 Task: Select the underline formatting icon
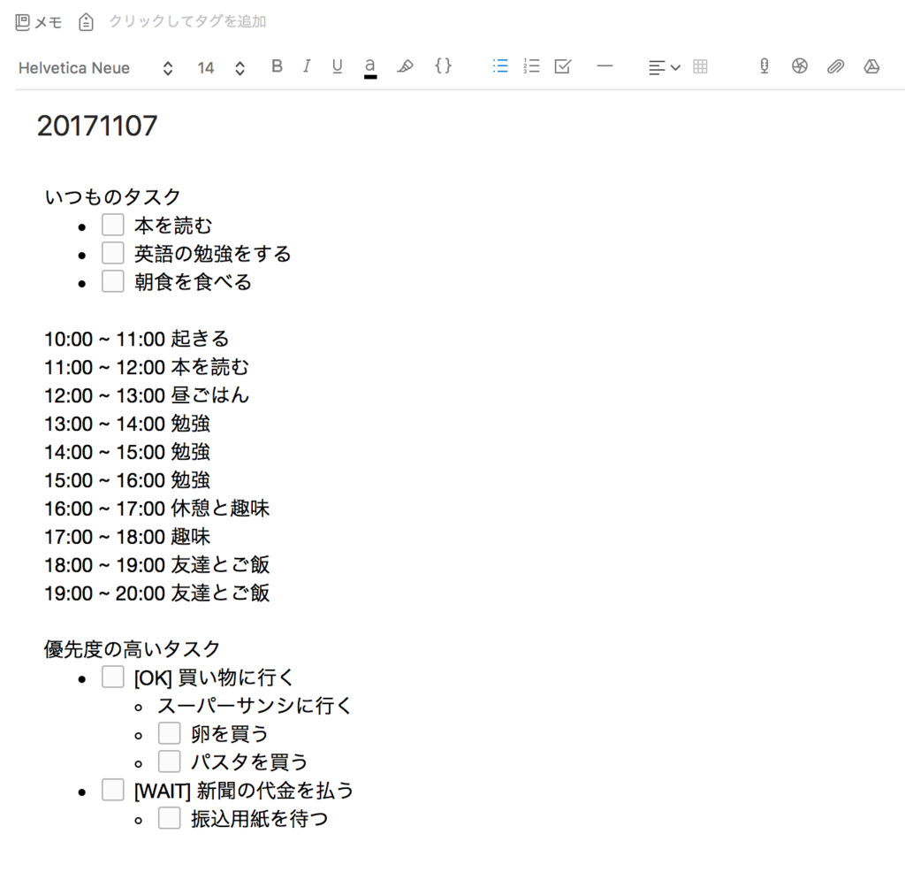337,66
